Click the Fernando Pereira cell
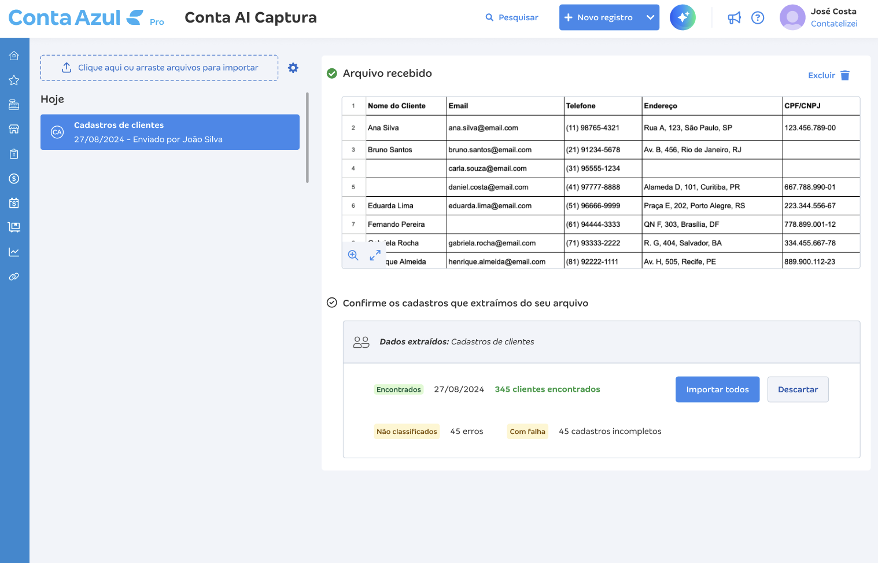The height and width of the screenshot is (563, 878). point(406,225)
